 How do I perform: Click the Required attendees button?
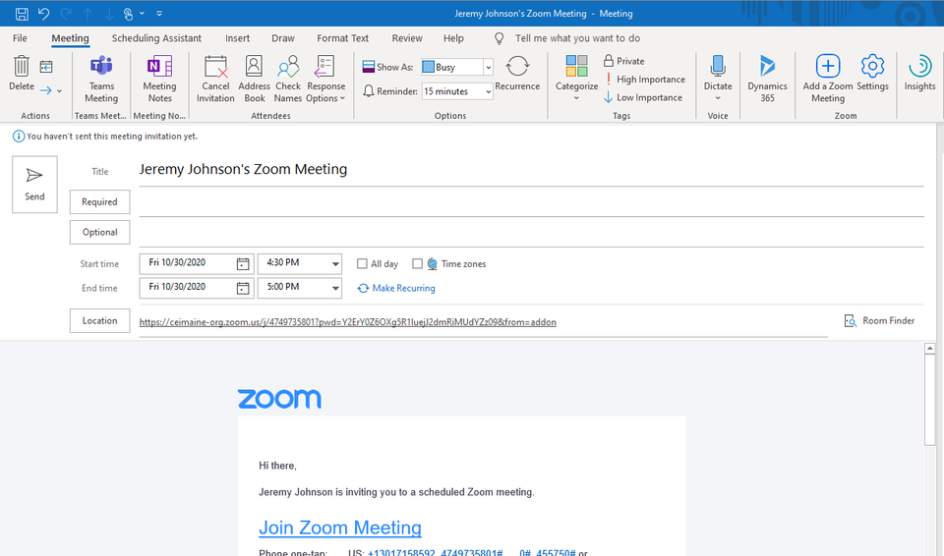tap(100, 201)
